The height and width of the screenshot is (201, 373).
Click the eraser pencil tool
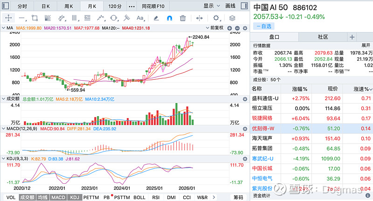click(156, 18)
